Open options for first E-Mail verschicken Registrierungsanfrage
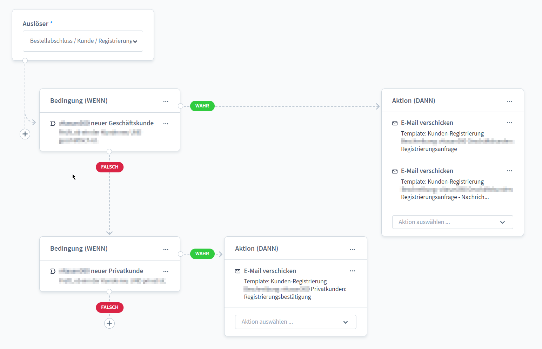The width and height of the screenshot is (542, 349). pos(509,123)
